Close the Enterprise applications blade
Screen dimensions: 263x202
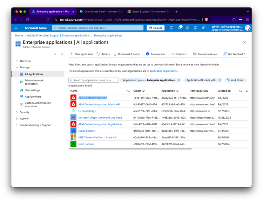click(244, 42)
